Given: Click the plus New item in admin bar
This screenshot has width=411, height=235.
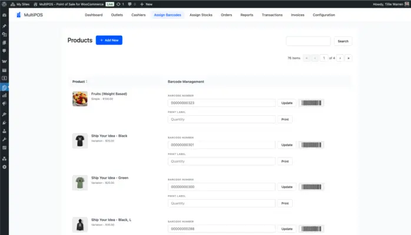Looking at the screenshot, I should [146, 4].
